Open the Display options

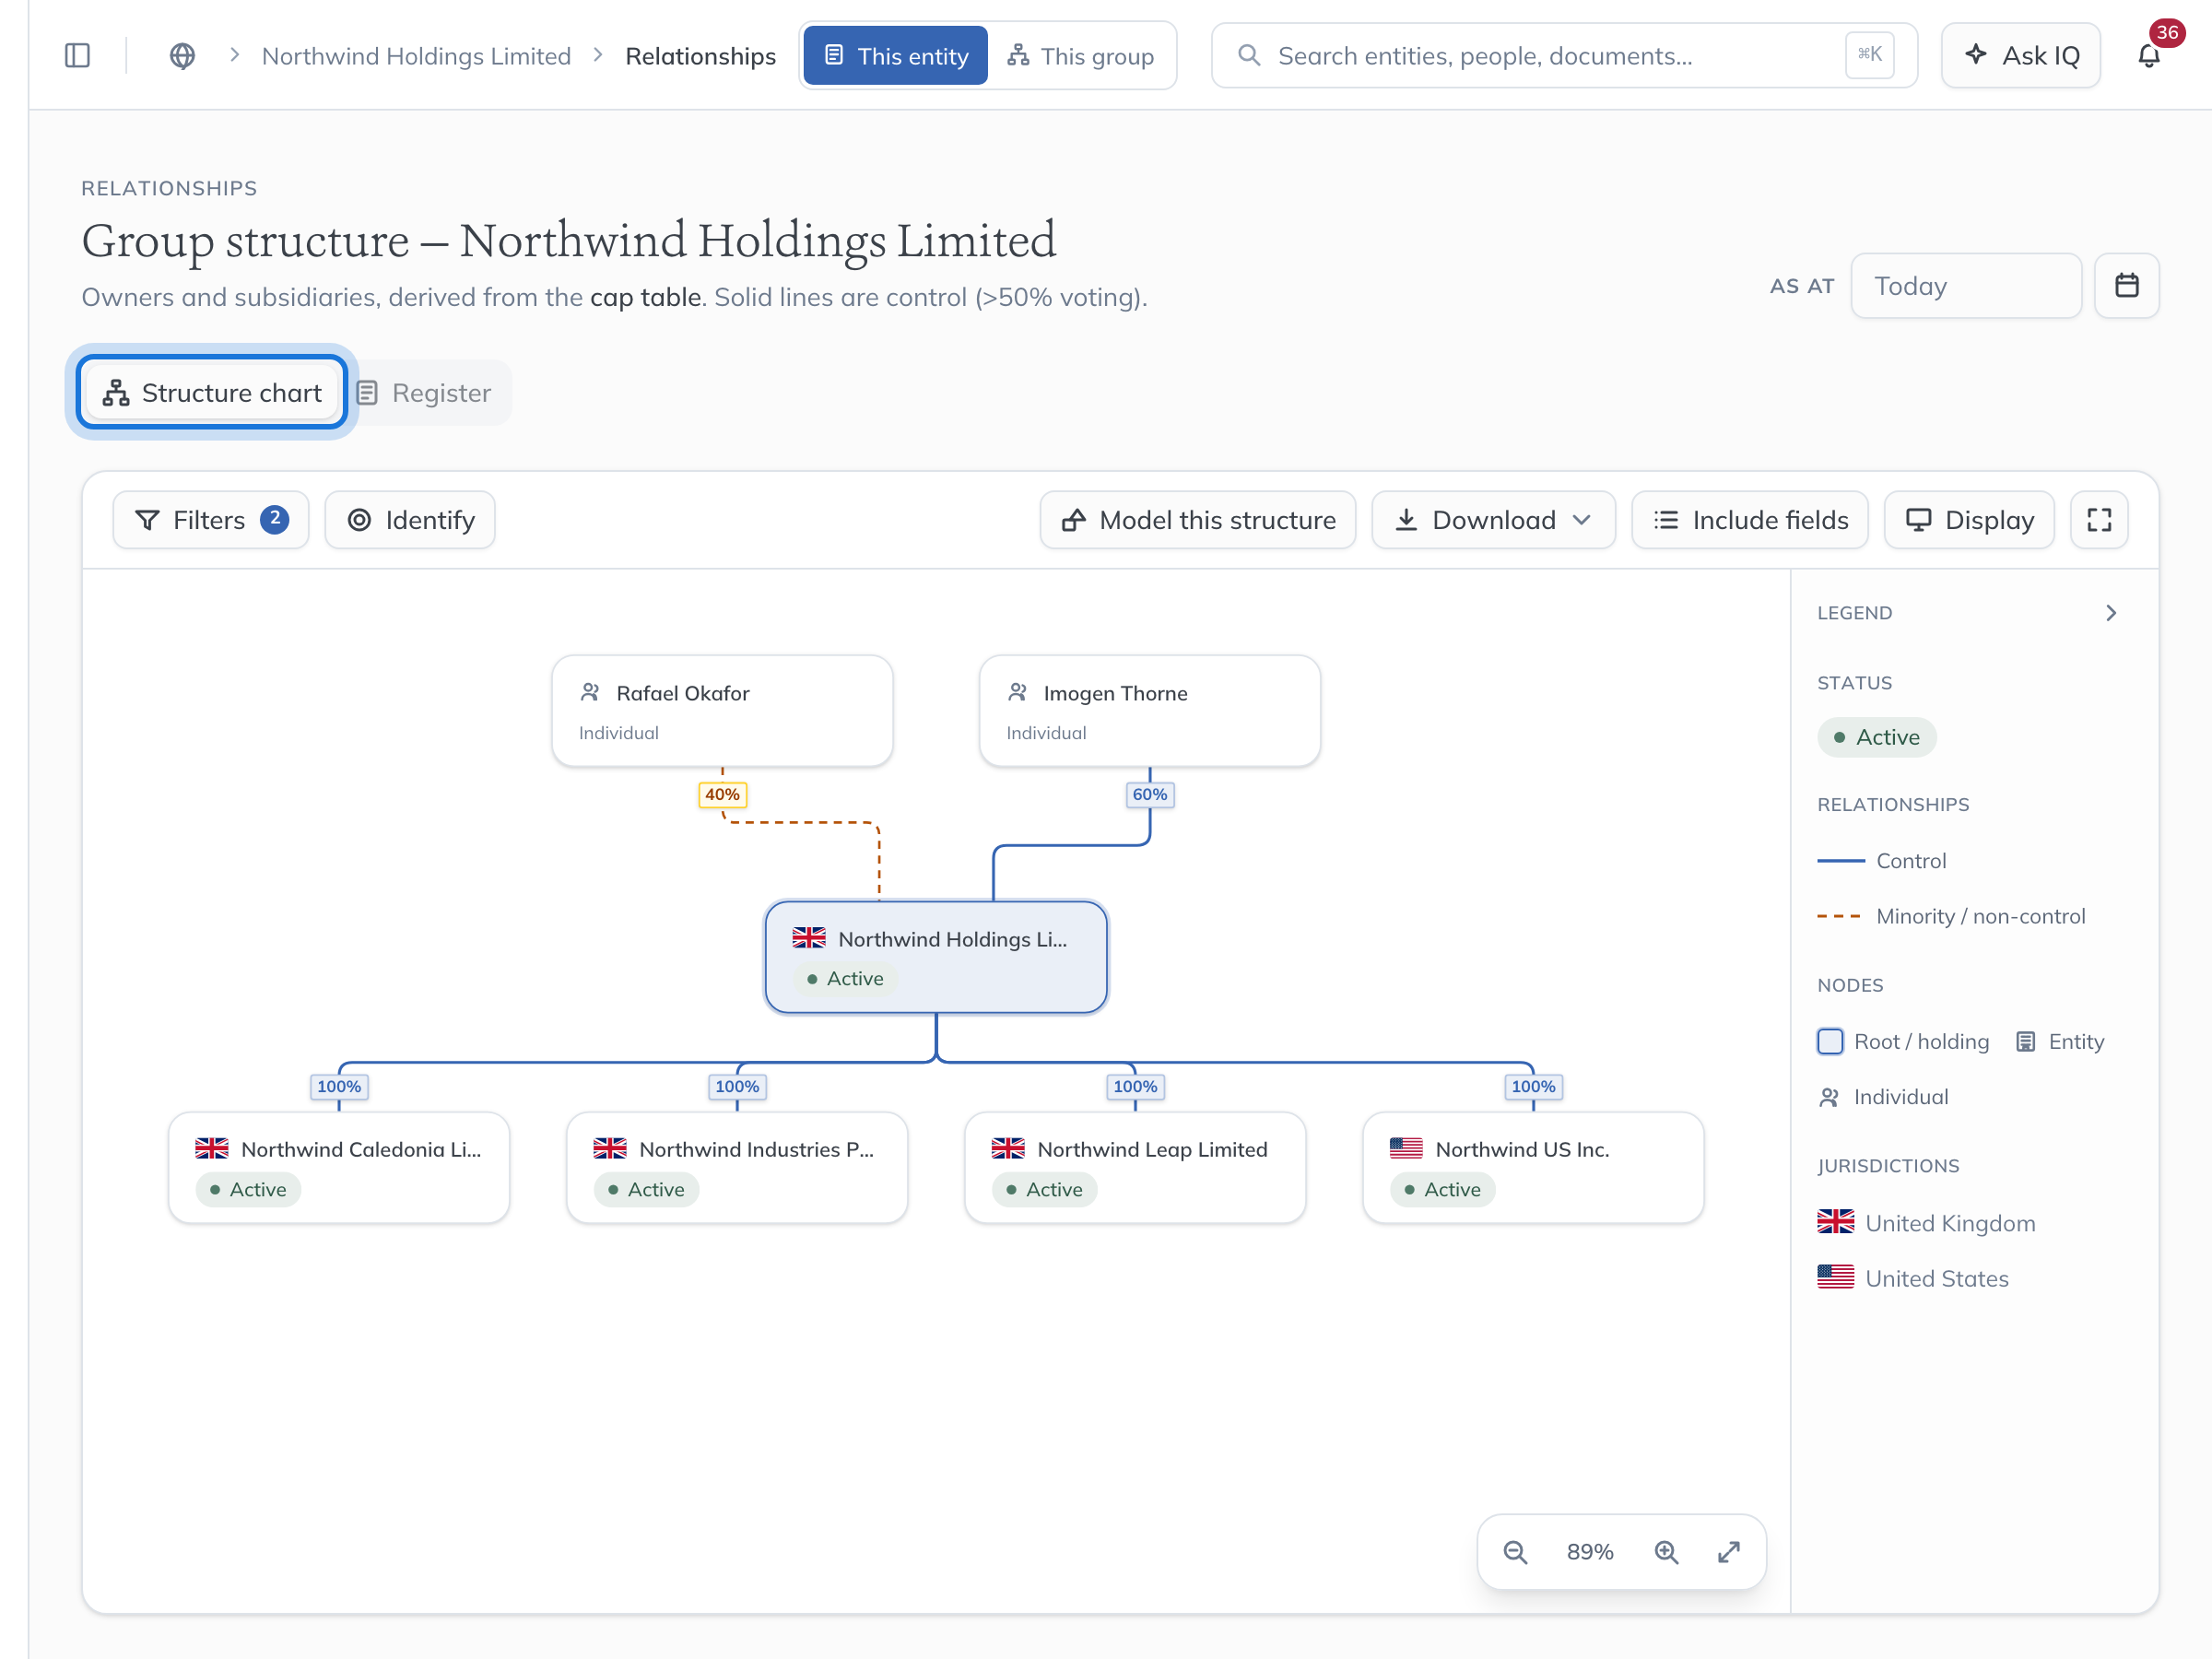click(x=1969, y=520)
